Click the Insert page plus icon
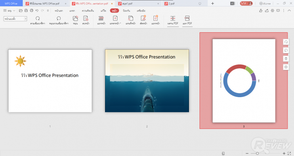 (115, 18)
